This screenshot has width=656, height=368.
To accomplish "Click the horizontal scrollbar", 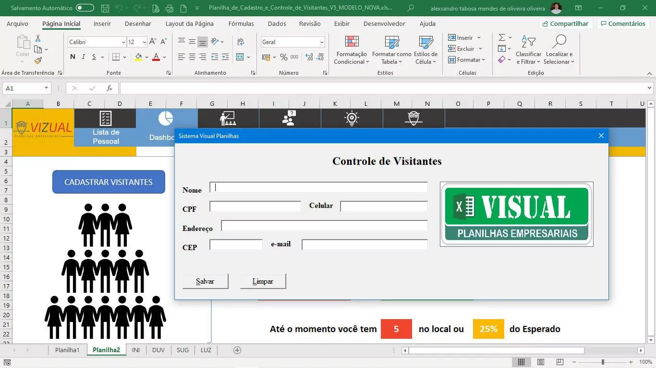I will point(496,350).
